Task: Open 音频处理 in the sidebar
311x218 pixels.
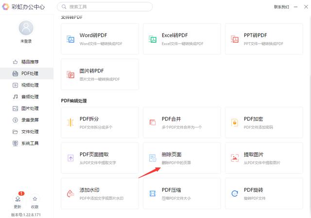Action: (x=27, y=97)
